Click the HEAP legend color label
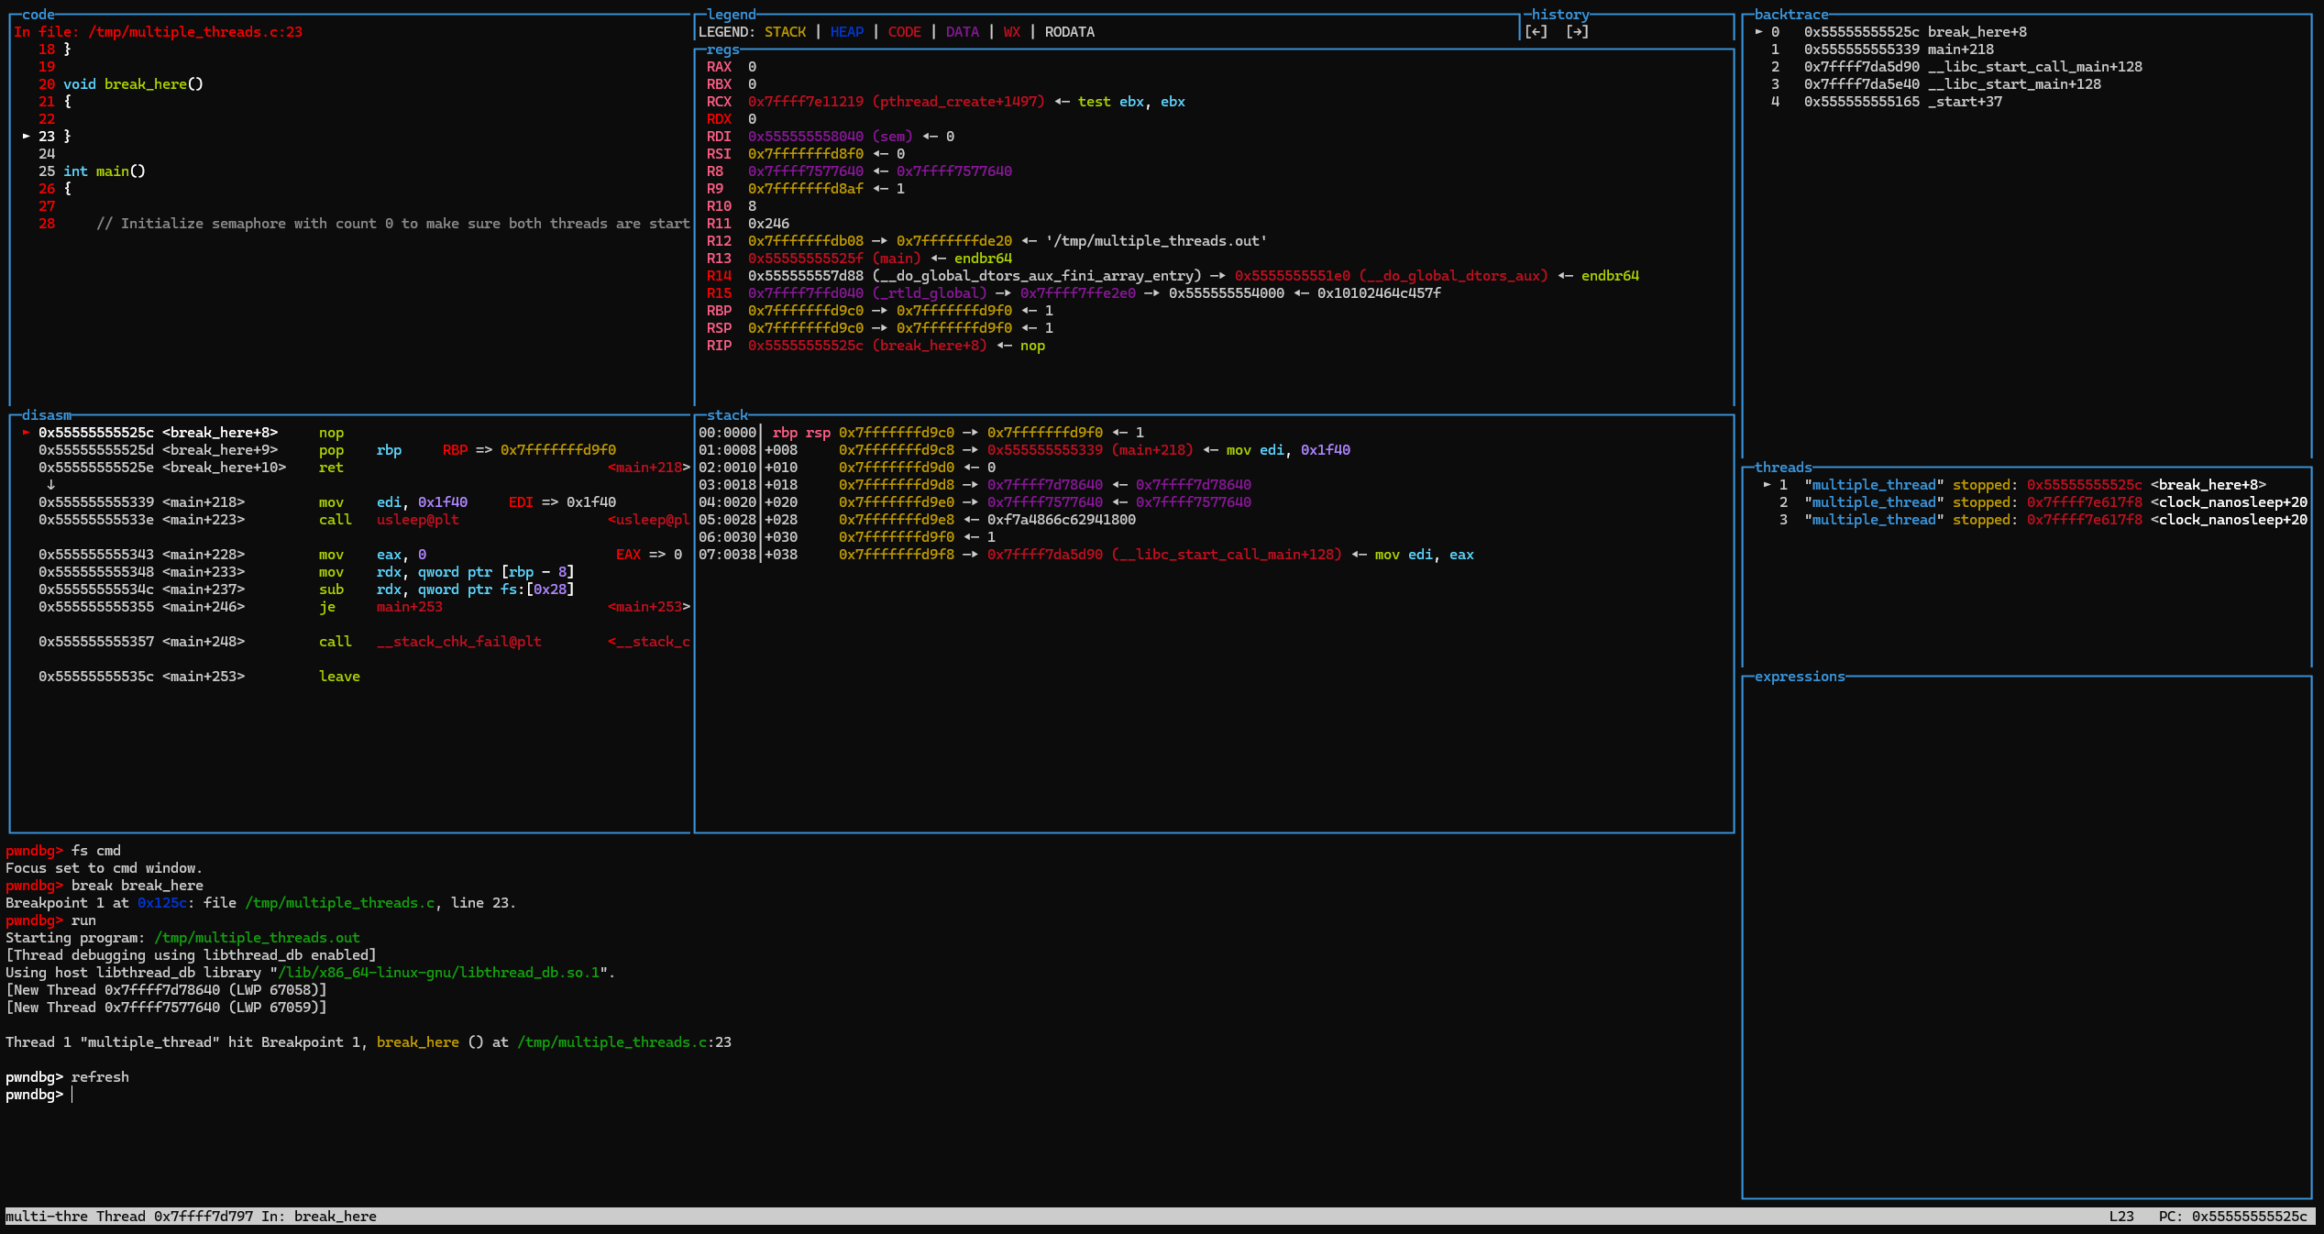This screenshot has width=2324, height=1234. coord(846,32)
